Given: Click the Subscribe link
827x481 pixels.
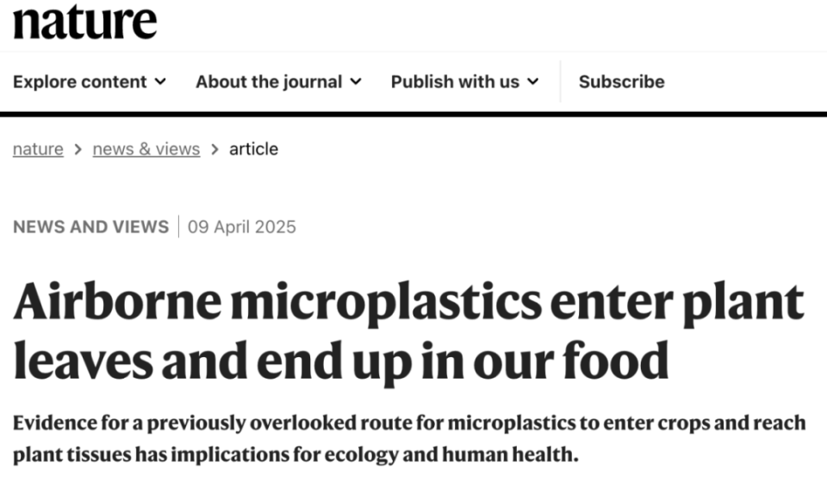Looking at the screenshot, I should coord(621,82).
